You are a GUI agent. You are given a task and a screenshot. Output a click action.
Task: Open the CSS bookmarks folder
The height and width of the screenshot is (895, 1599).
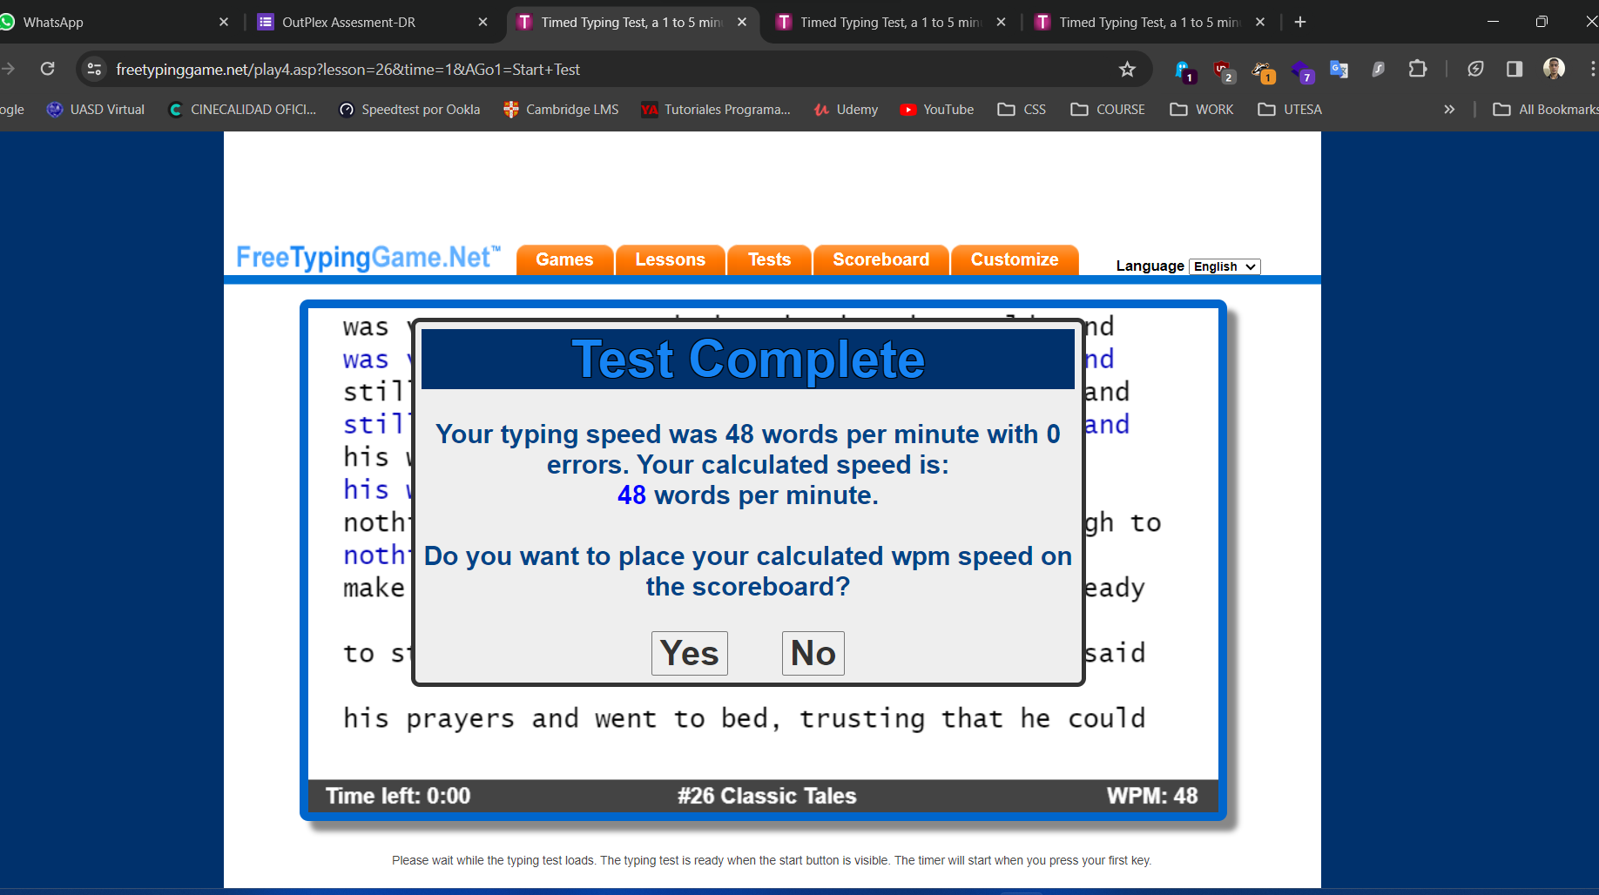(x=1022, y=110)
